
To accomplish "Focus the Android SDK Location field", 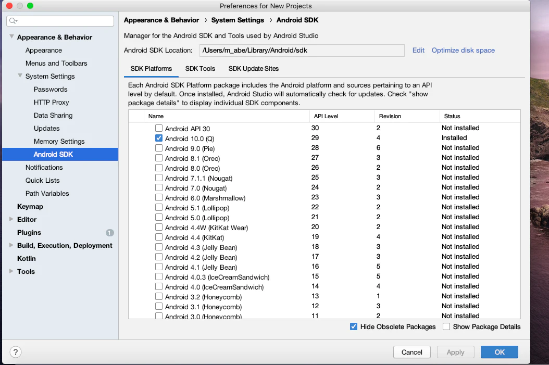I will [302, 51].
